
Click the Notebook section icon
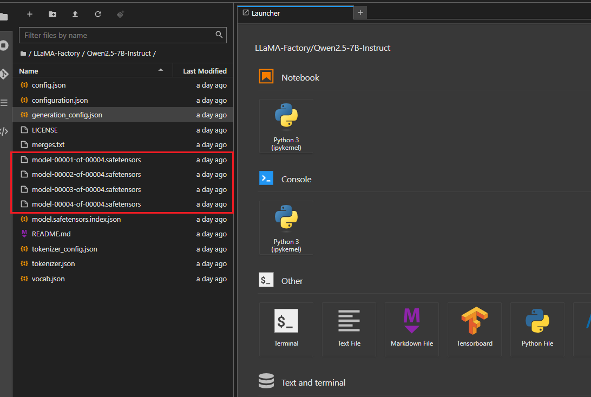[x=266, y=76]
